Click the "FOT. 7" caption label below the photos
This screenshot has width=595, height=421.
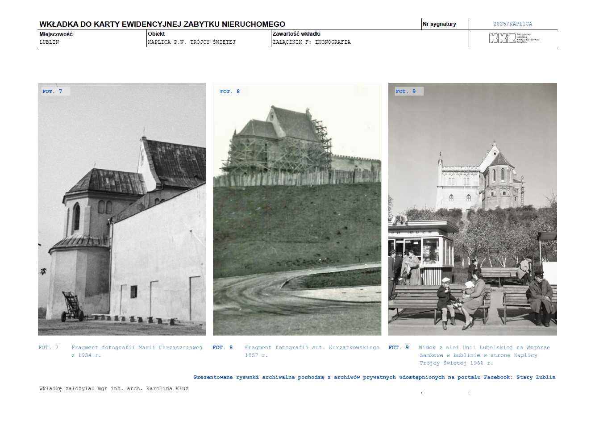click(x=49, y=347)
